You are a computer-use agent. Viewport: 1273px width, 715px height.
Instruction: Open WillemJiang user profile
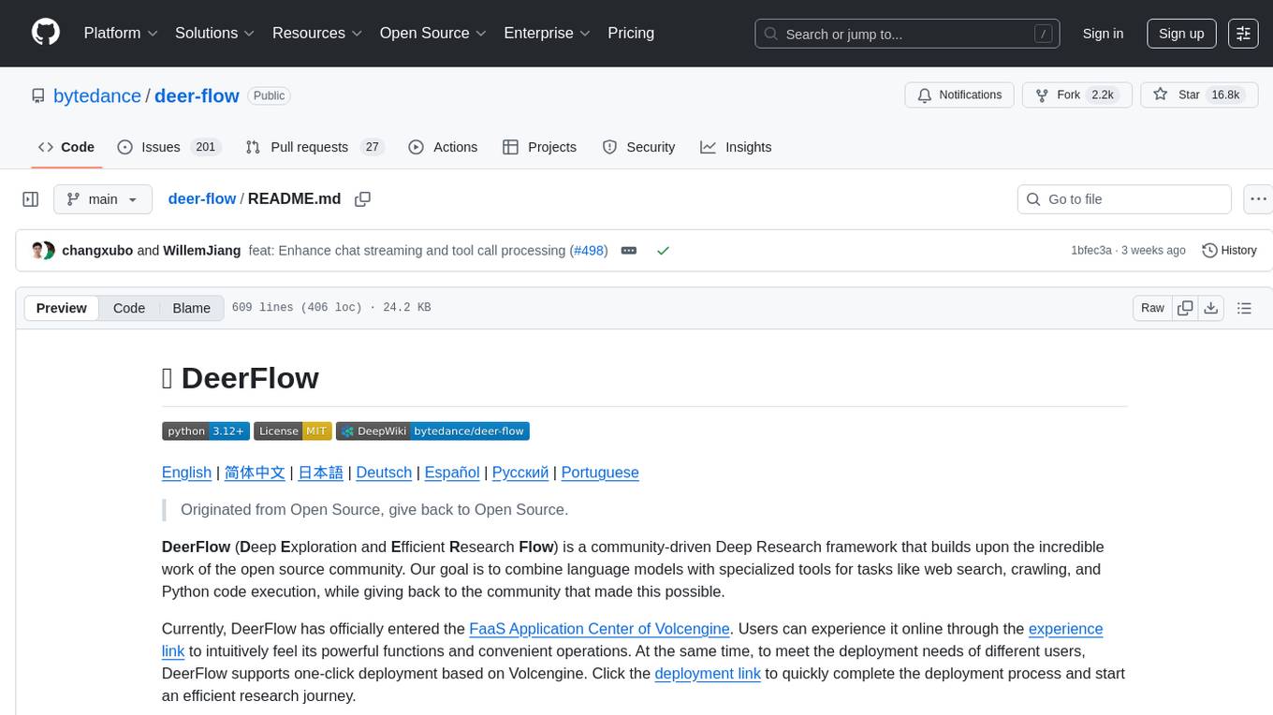[202, 251]
